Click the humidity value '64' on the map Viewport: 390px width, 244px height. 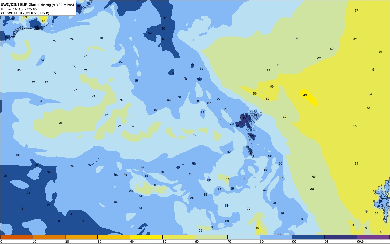[268, 71]
